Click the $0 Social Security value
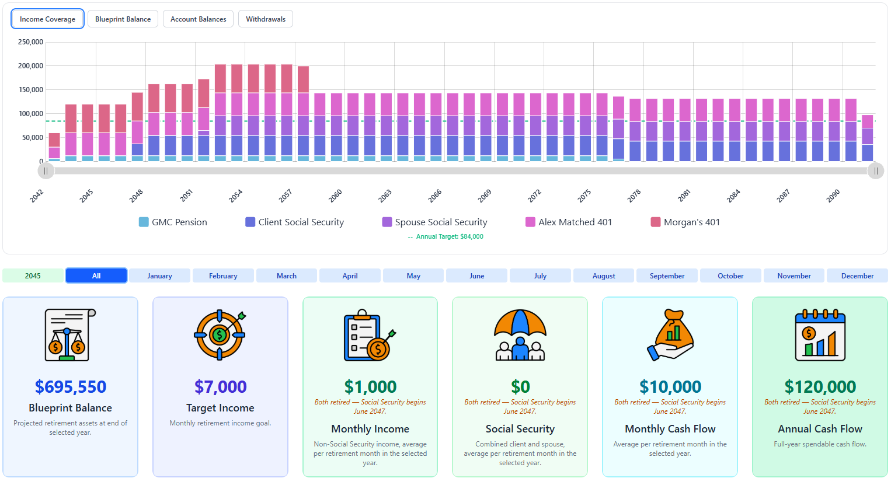Screen dimensions: 891x485 520,386
